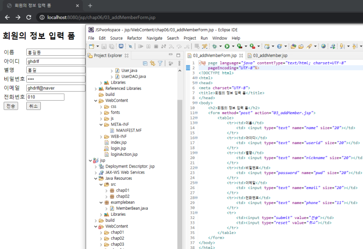Open the dropdown beside Search flashlight icon

click(x=315, y=46)
